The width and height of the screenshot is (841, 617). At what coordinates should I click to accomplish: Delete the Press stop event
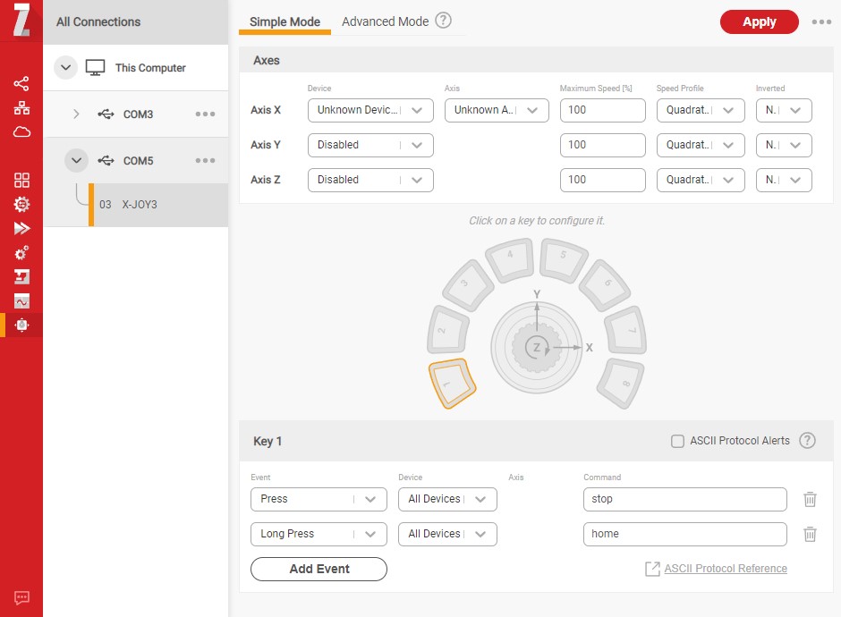810,499
